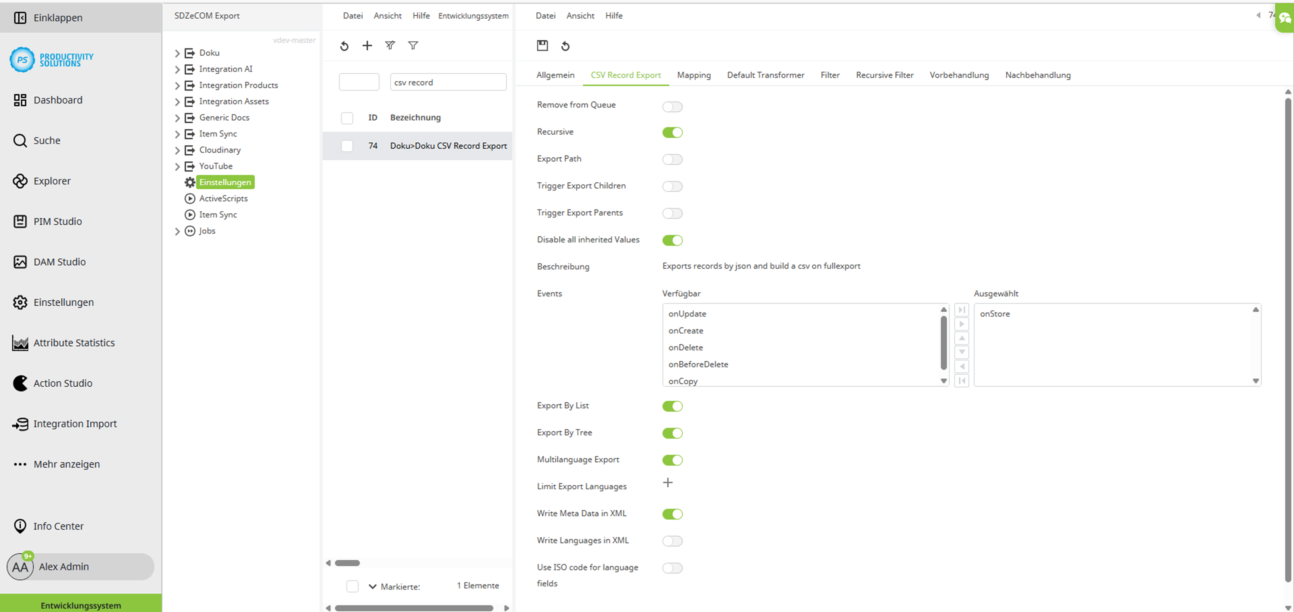Reload the detail editor with refresh icon
This screenshot has height=612, width=1294.
pos(565,46)
